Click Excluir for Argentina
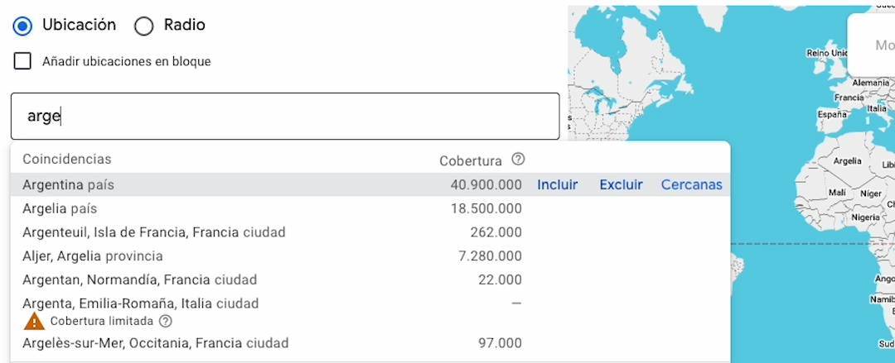Viewport: 895px width, 363px height. pos(621,185)
